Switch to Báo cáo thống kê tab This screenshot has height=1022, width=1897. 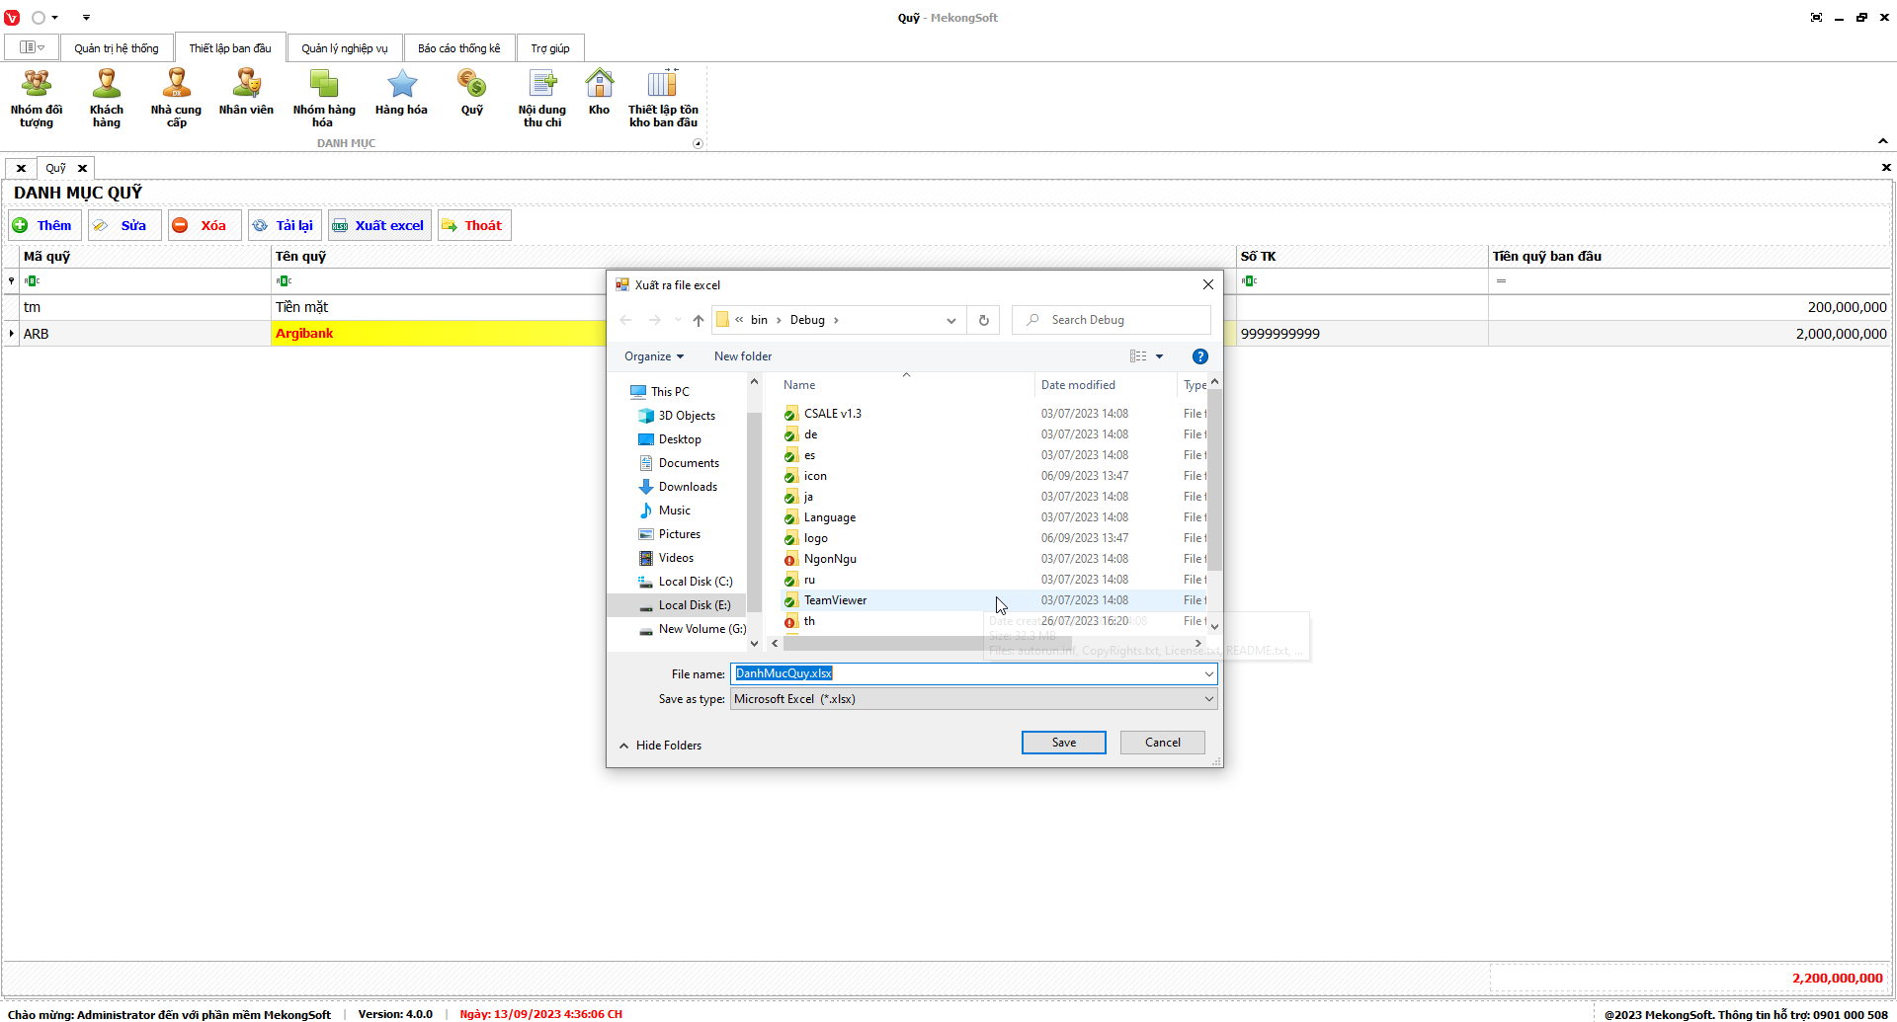pos(459,48)
